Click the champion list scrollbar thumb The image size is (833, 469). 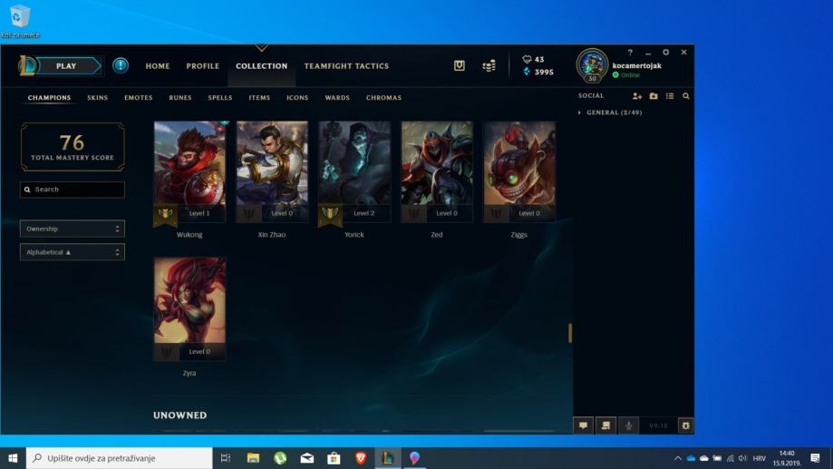pos(570,333)
